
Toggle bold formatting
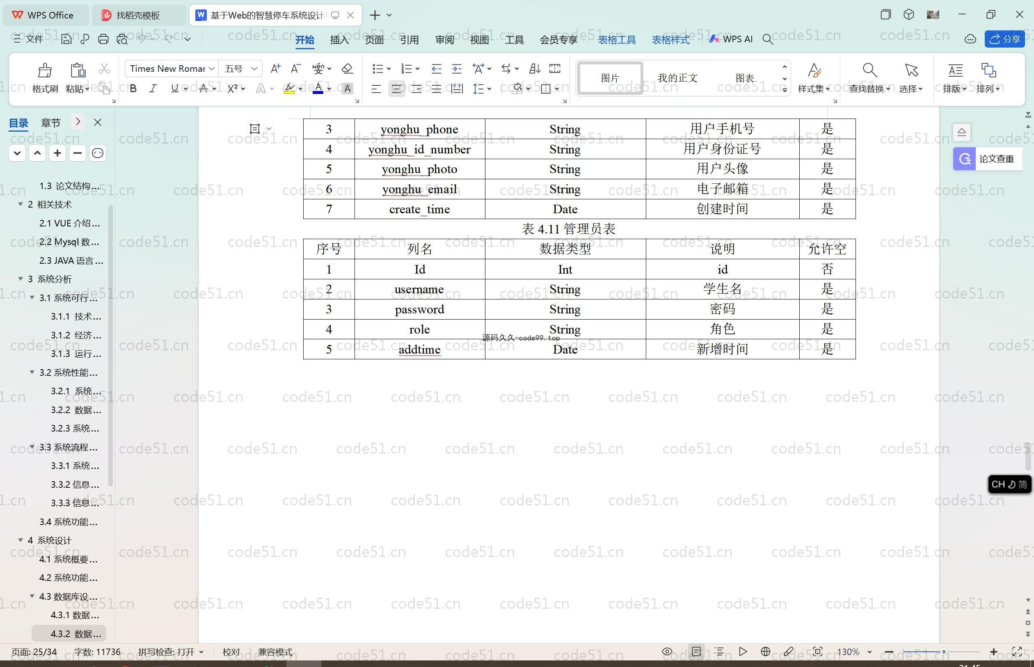(133, 89)
